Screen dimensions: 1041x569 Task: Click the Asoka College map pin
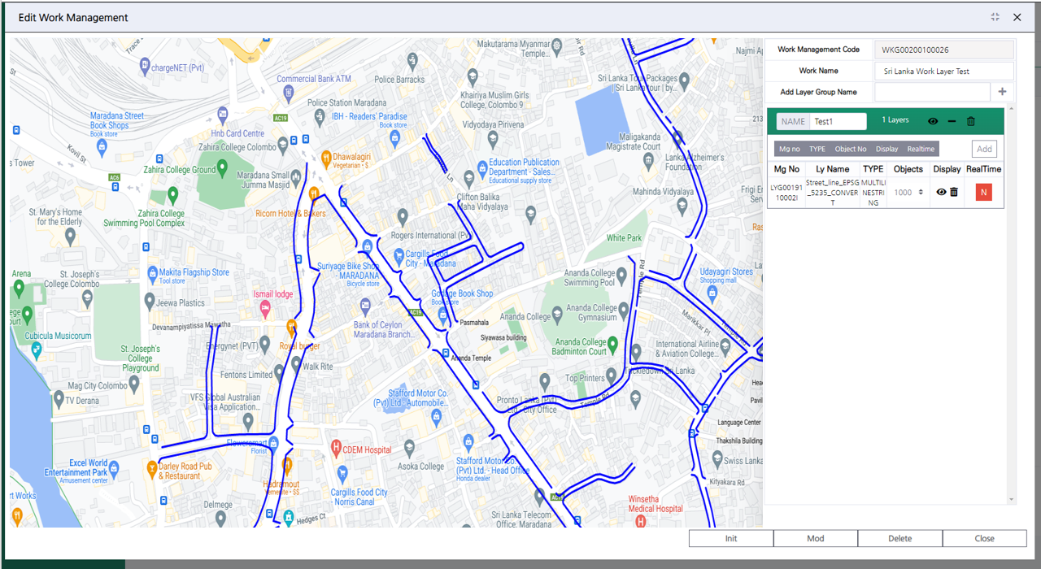408,448
